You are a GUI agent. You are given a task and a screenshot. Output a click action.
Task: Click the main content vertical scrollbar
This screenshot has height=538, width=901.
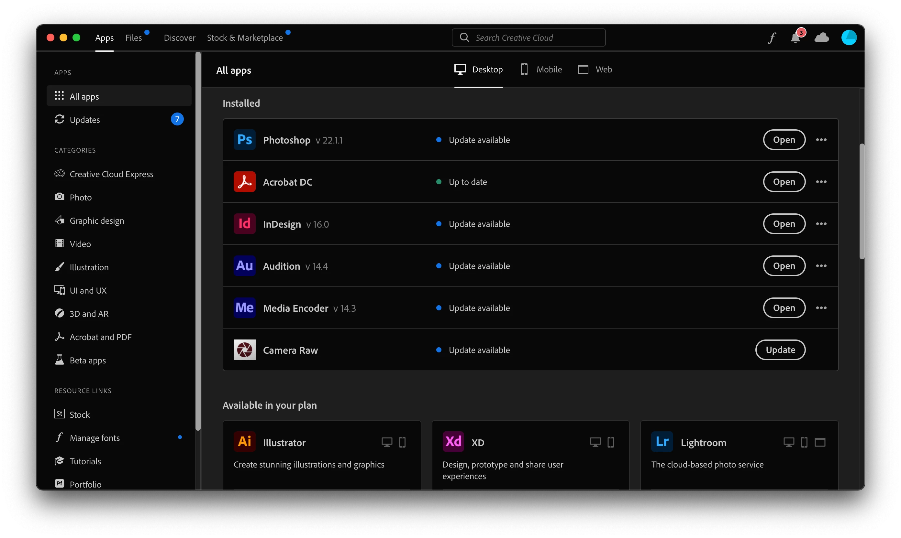[x=862, y=201]
